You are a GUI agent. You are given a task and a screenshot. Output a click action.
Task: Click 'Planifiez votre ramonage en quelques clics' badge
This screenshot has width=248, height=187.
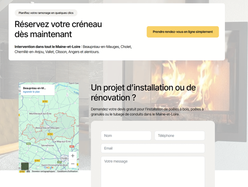pos(46,13)
